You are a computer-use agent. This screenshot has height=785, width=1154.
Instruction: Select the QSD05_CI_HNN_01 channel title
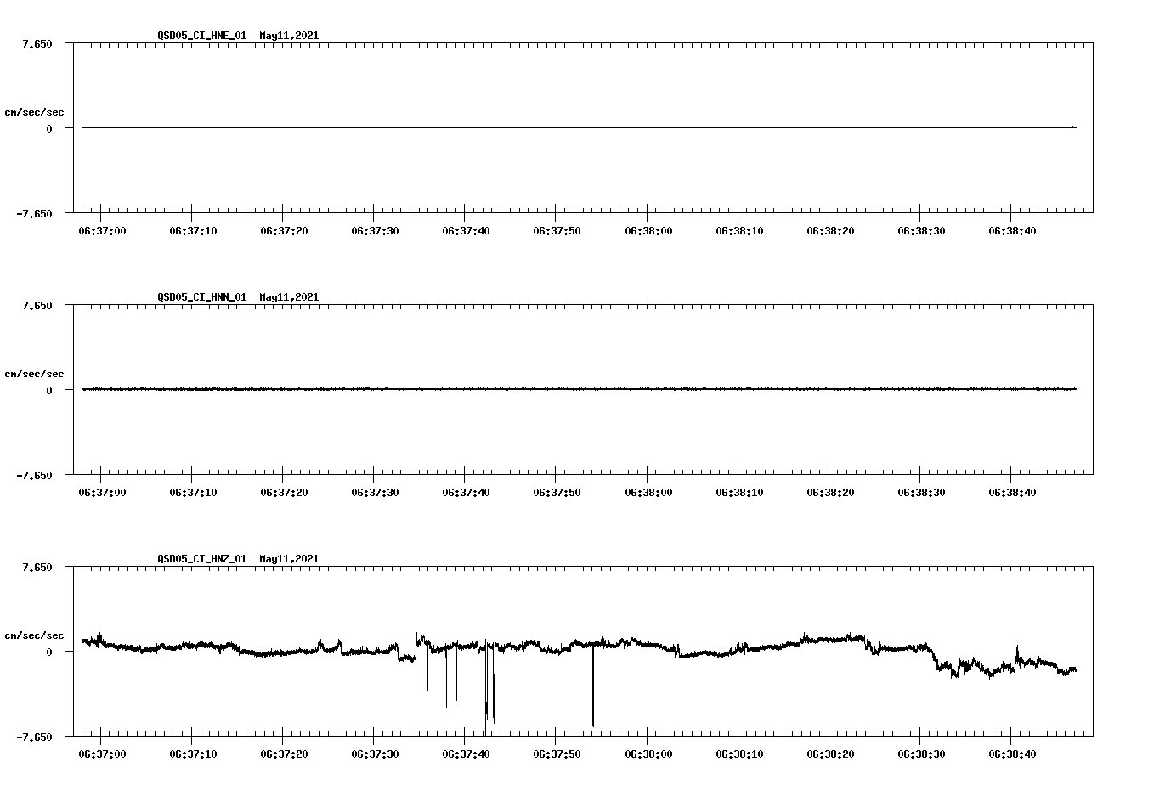click(204, 297)
